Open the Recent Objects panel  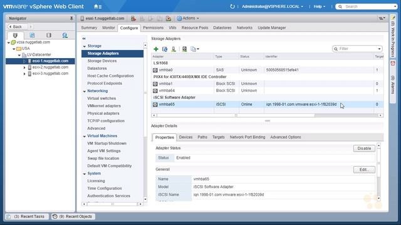[73, 217]
